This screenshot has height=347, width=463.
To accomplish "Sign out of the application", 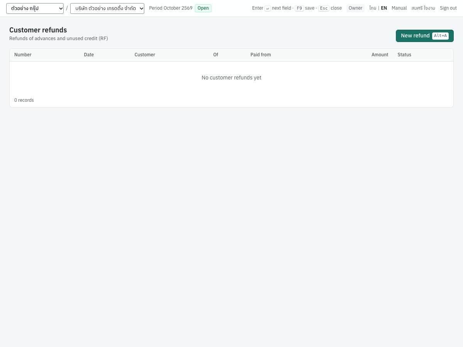I will (448, 8).
